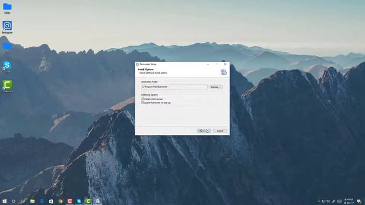
Task: Switch to Skype in taskbar
Action: pos(79,201)
